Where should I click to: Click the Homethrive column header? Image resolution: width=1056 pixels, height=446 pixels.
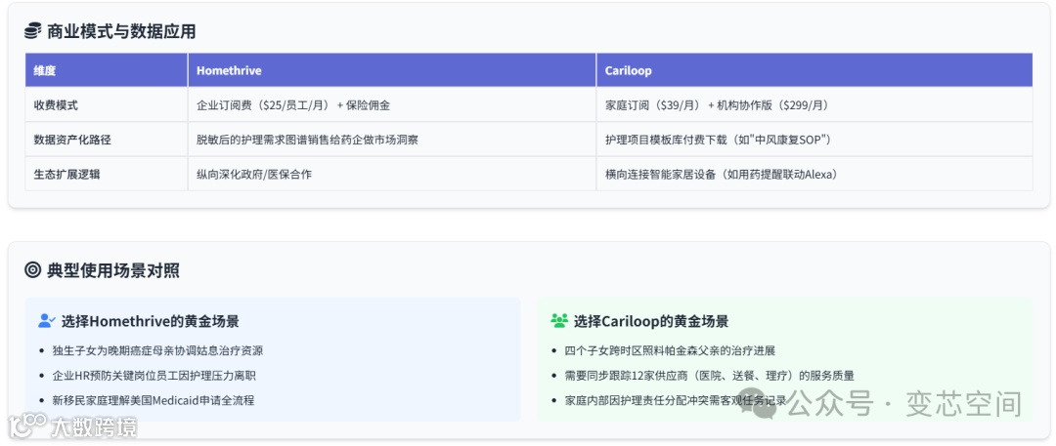point(392,70)
